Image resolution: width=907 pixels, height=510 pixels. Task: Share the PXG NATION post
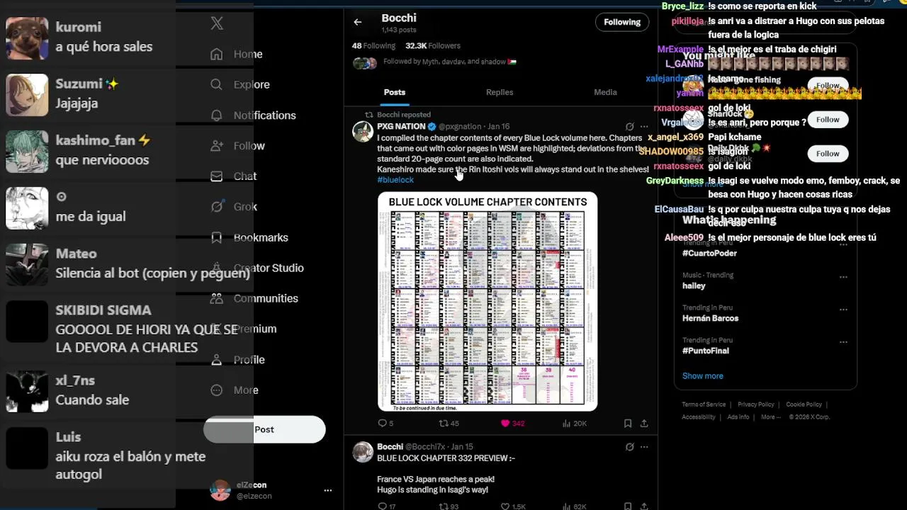(644, 424)
